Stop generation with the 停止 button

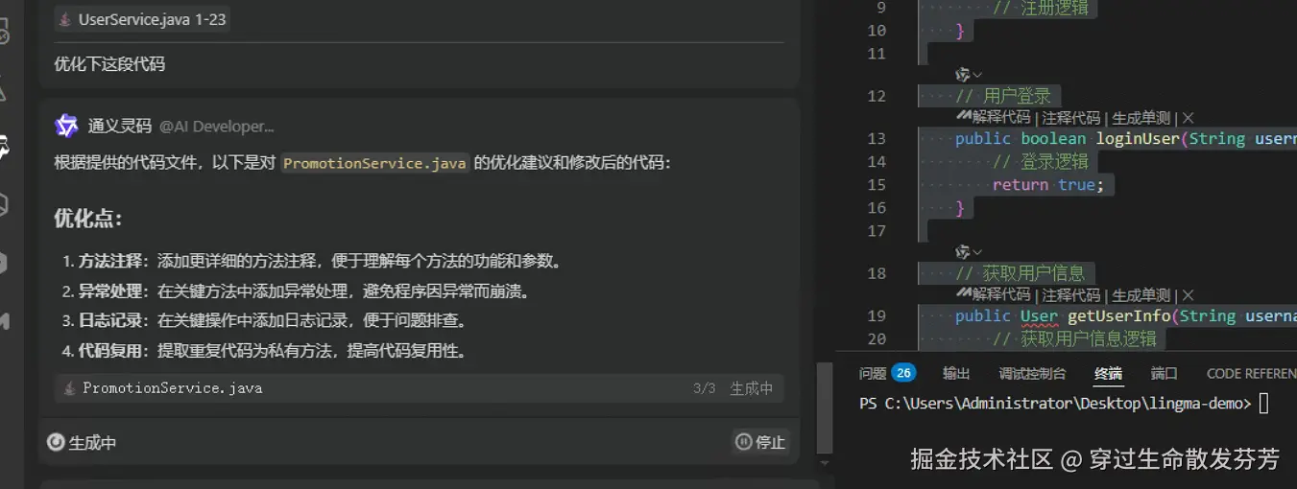click(x=760, y=442)
